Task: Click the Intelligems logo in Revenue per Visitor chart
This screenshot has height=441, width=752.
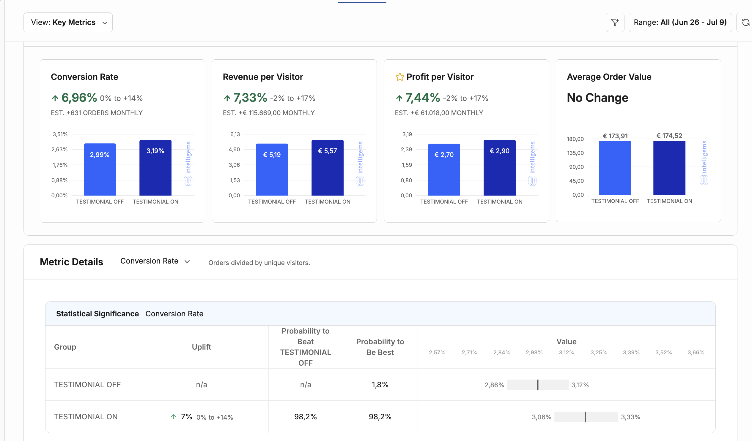Action: coord(360,163)
